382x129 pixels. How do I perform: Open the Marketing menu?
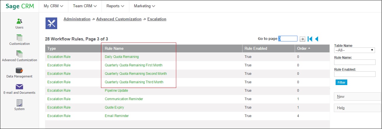pos(144,6)
